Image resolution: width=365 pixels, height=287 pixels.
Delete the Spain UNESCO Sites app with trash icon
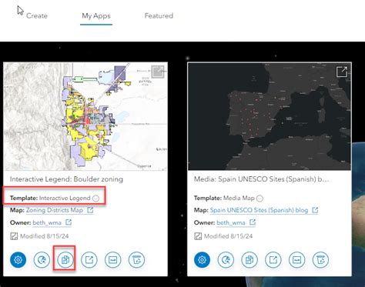click(320, 260)
